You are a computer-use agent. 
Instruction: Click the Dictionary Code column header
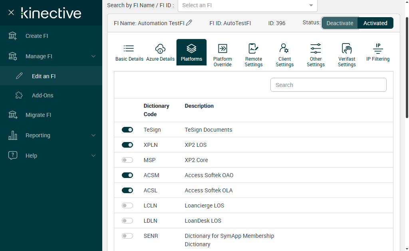tap(156, 110)
